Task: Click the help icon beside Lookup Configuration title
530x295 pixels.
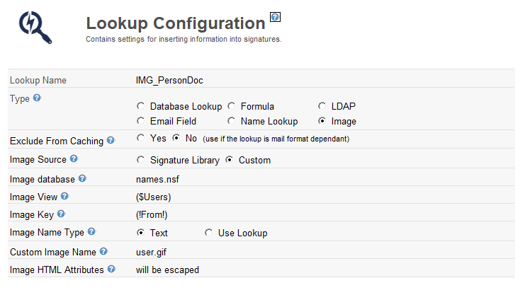Action: click(276, 18)
